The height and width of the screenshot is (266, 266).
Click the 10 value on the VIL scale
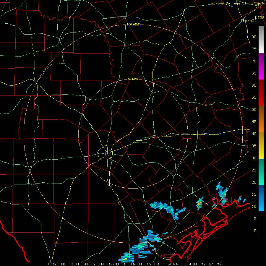pyautogui.click(x=254, y=207)
